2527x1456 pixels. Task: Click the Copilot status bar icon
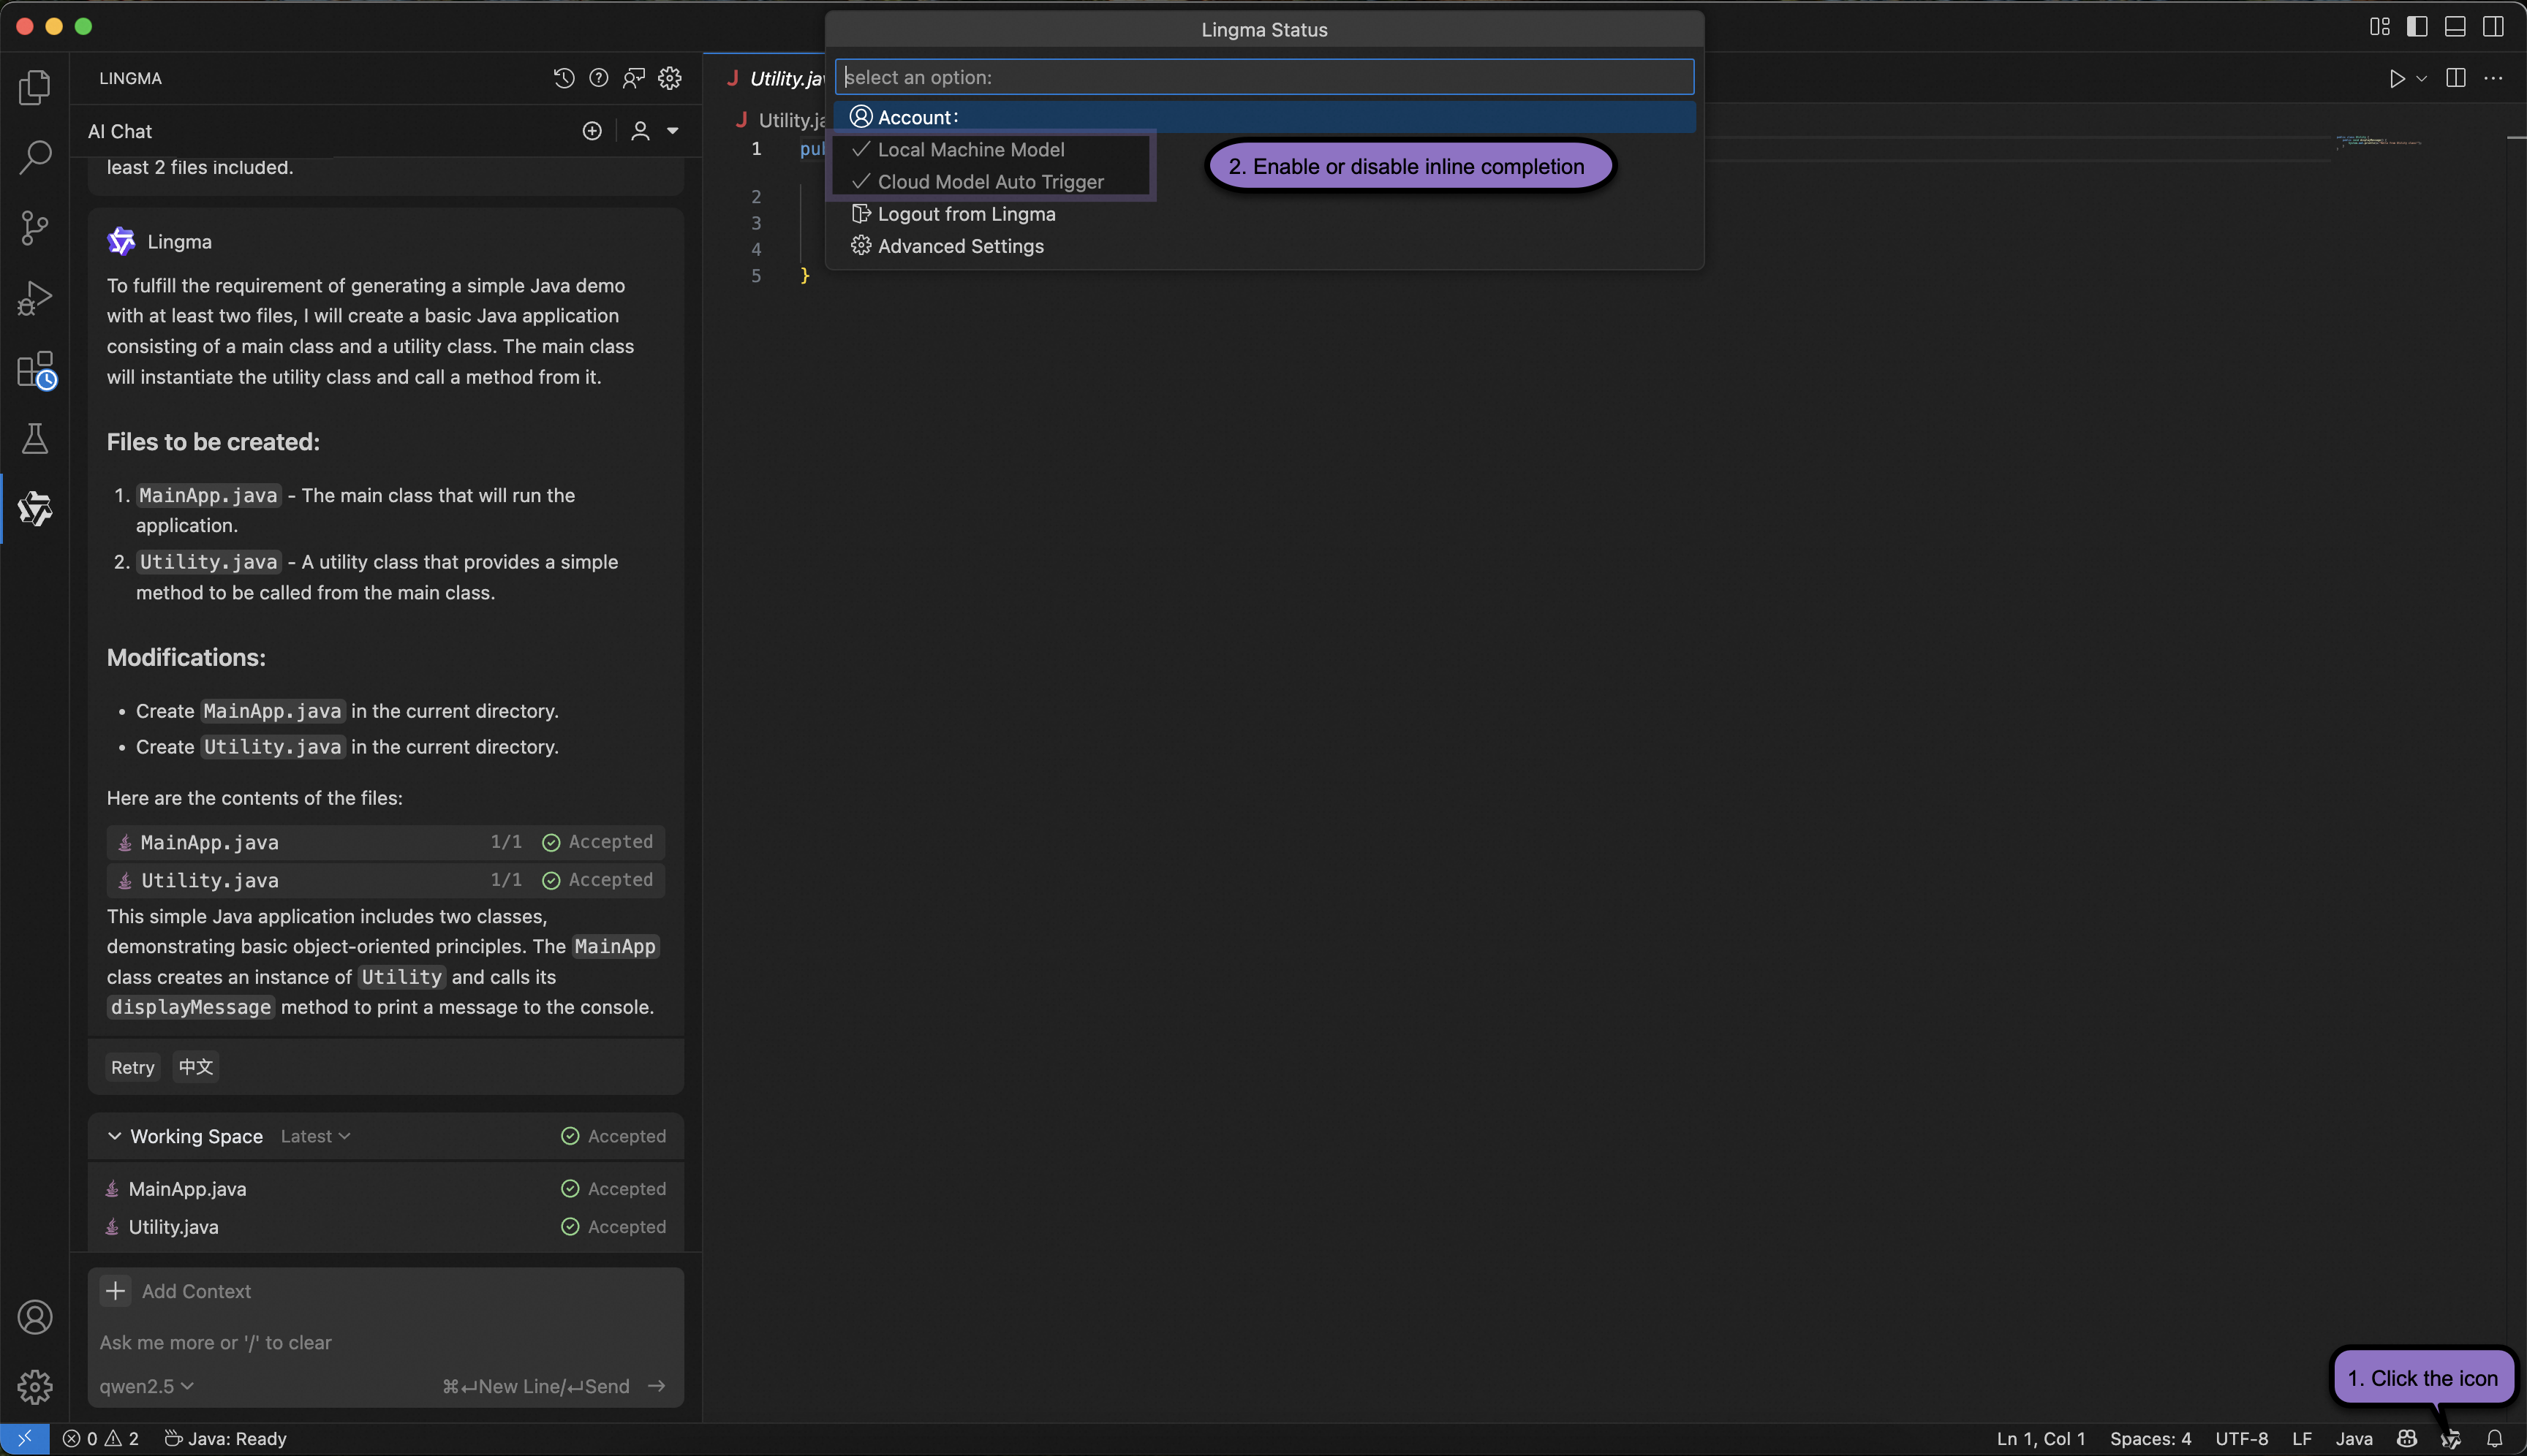(x=2407, y=1439)
